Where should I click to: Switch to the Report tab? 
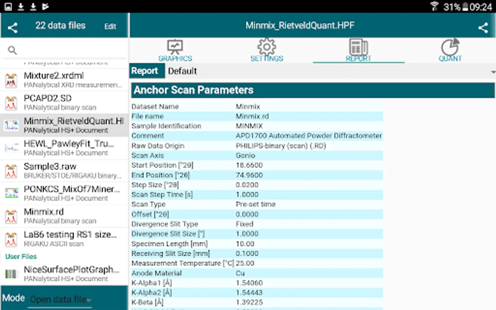pos(359,51)
